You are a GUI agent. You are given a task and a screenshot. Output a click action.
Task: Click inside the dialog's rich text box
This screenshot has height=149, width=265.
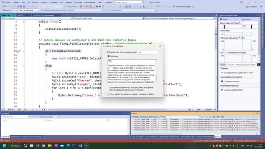click(x=132, y=71)
